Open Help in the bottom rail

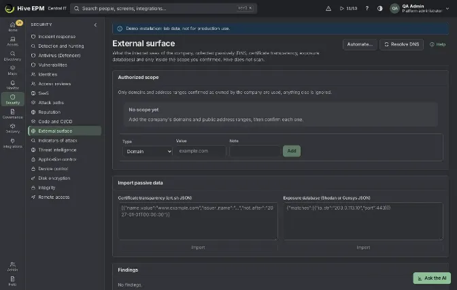12,281
